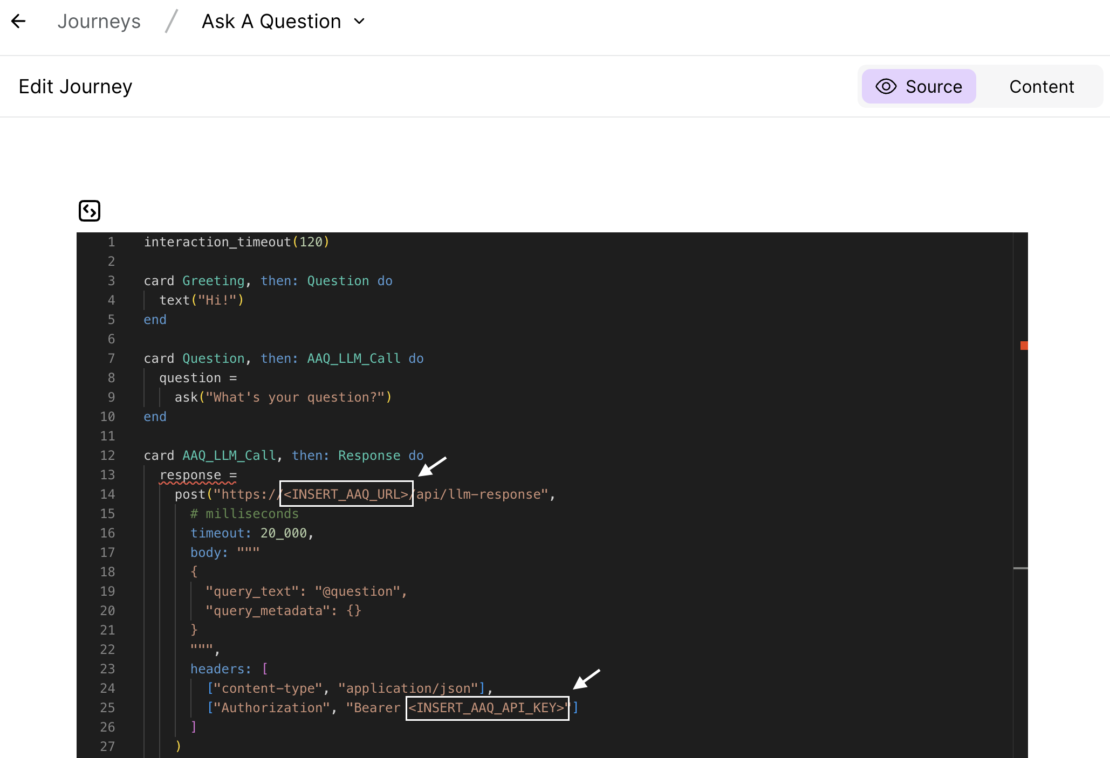Open the Ask A Question journey title menu
Image resolution: width=1110 pixels, height=758 pixels.
point(271,22)
